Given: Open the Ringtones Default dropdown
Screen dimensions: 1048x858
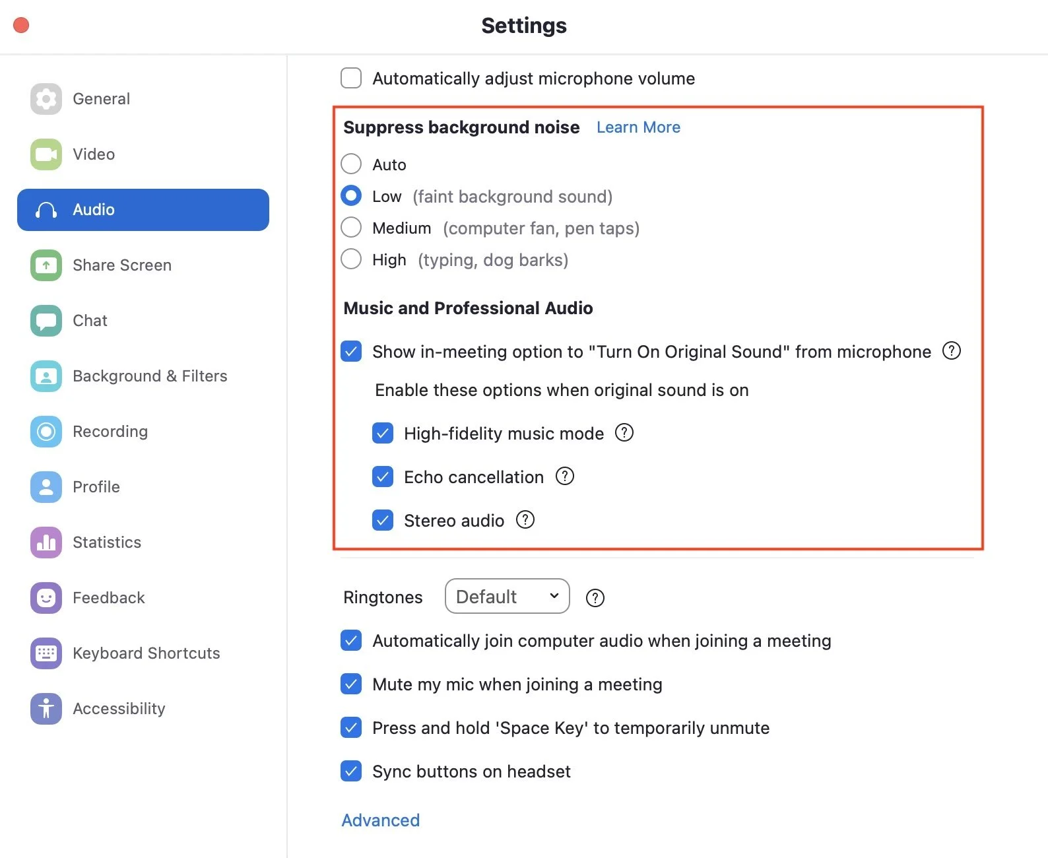Looking at the screenshot, I should point(508,597).
